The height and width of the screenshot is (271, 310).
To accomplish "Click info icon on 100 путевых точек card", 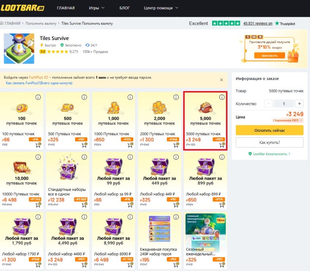I will 38,97.
